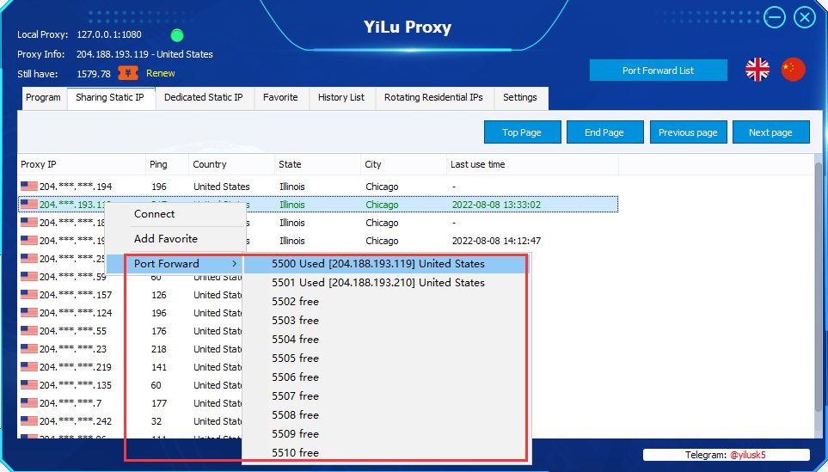
Task: Forward to free port 5502
Action: [385, 302]
